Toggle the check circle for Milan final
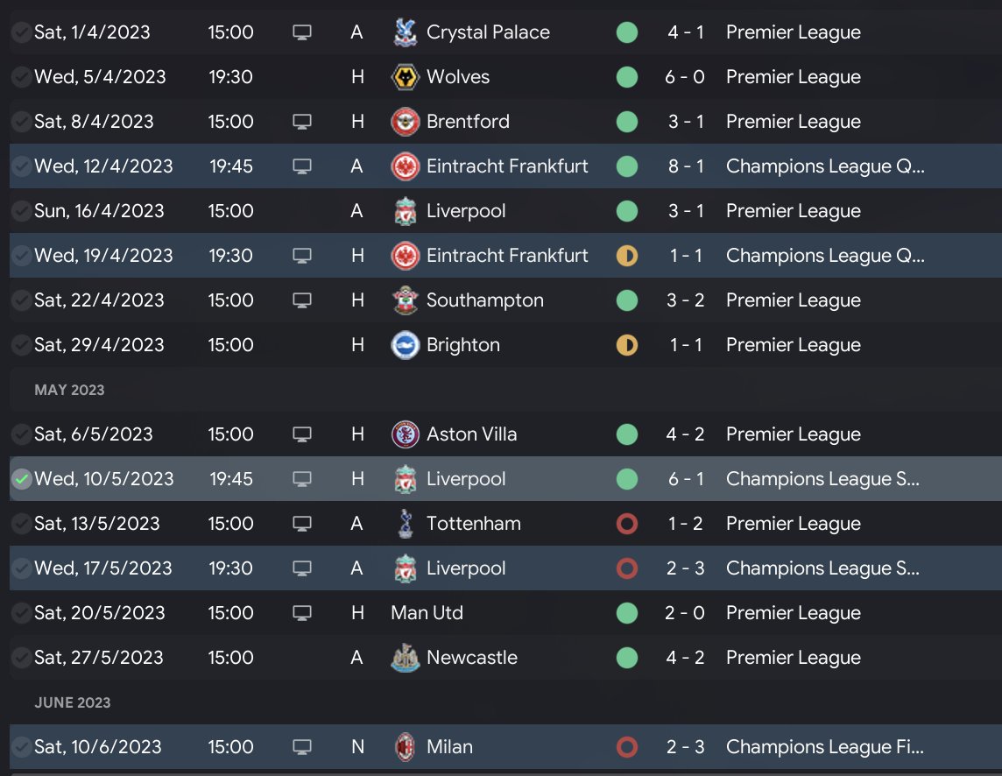The height and width of the screenshot is (776, 1002). 21,747
